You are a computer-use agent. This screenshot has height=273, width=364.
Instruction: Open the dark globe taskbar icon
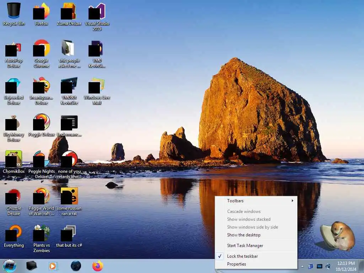[x=76, y=266]
